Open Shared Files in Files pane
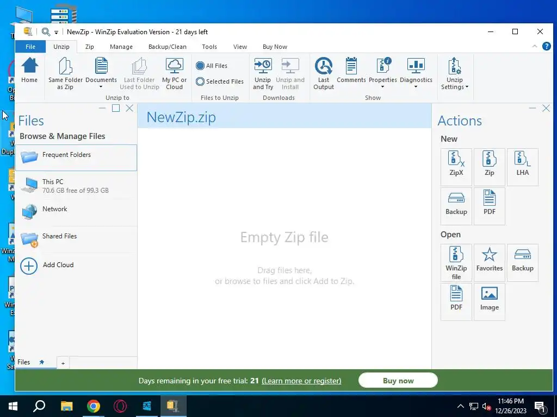Viewport: 557px width, 417px height. click(x=76, y=239)
